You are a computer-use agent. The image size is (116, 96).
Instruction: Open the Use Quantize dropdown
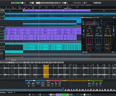[79, 3]
